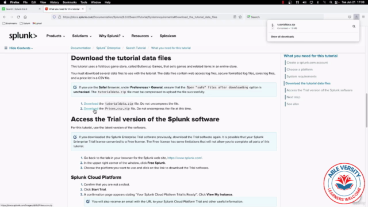Viewport: 368px width, 207px height.
Task: Go to Firefox home page
Action: tap(25, 17)
